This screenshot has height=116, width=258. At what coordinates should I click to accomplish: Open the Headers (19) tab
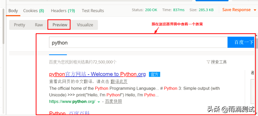[63, 11]
